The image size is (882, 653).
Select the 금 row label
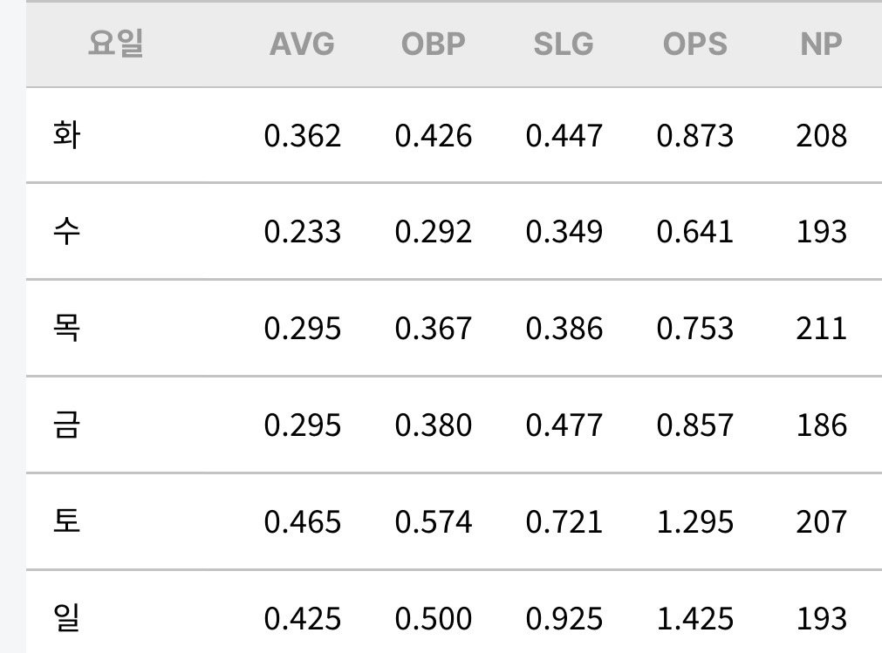point(66,425)
